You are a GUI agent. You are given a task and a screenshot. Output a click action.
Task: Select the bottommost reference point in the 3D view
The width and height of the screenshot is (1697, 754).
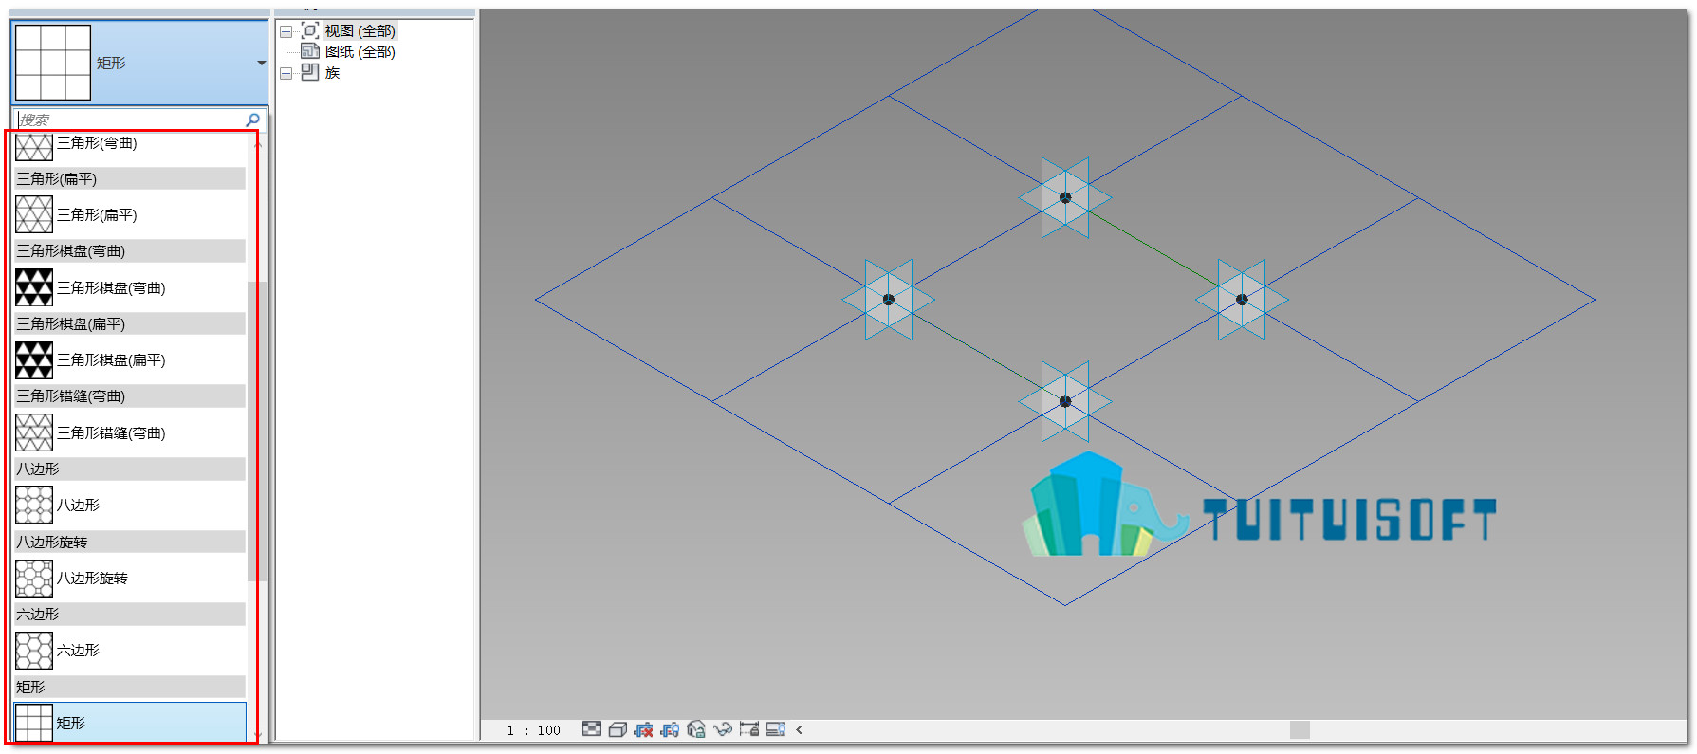(x=1065, y=401)
